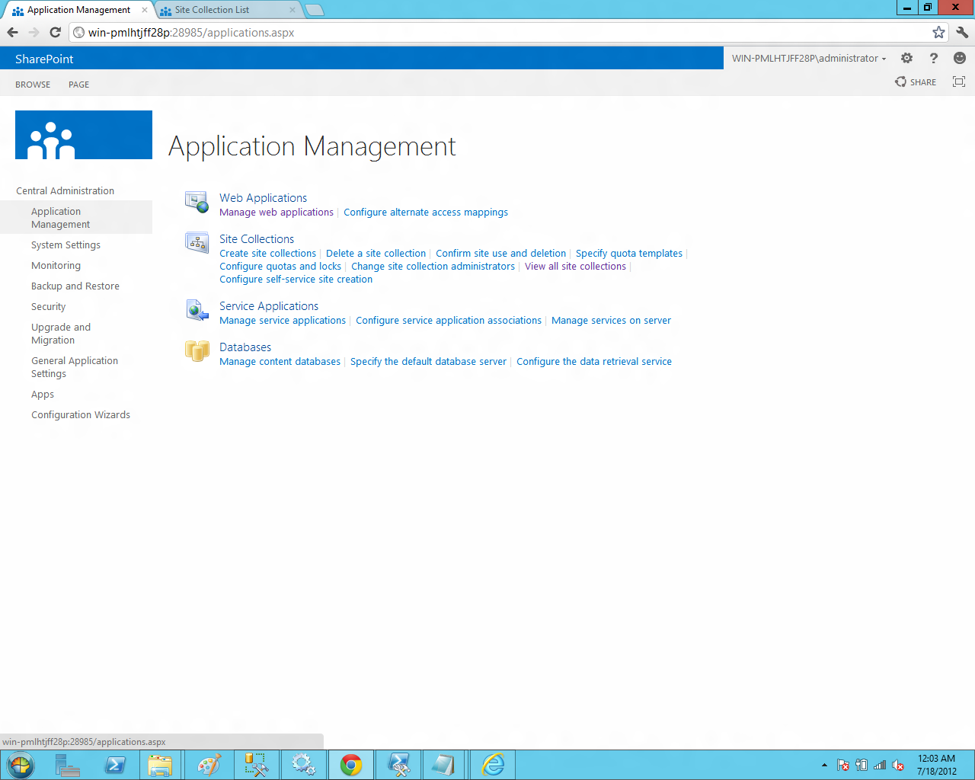
Task: Launch Google Chrome from the taskbar
Action: pos(350,764)
